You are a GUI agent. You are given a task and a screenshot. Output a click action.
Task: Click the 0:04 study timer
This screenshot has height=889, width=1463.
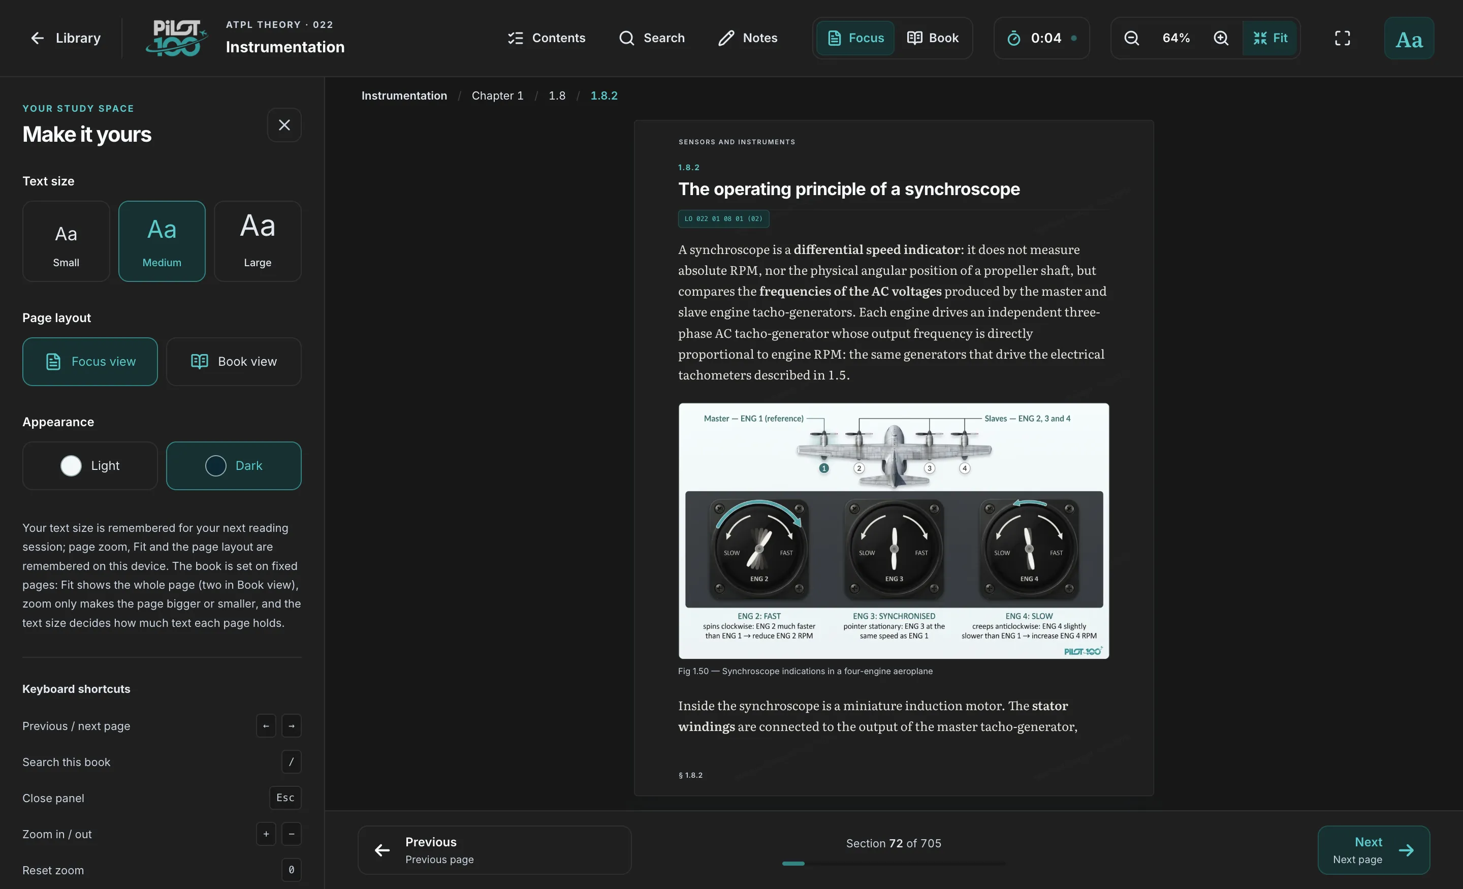[x=1041, y=38]
